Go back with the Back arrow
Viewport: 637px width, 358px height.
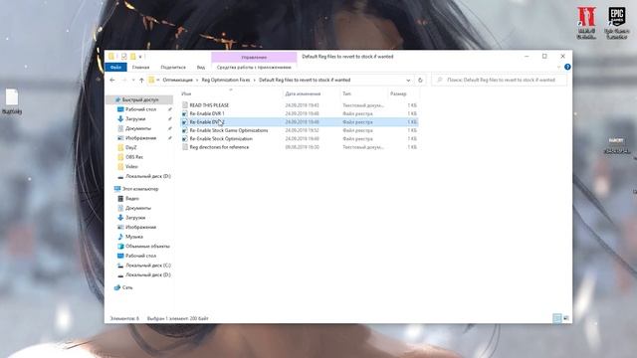click(112, 80)
